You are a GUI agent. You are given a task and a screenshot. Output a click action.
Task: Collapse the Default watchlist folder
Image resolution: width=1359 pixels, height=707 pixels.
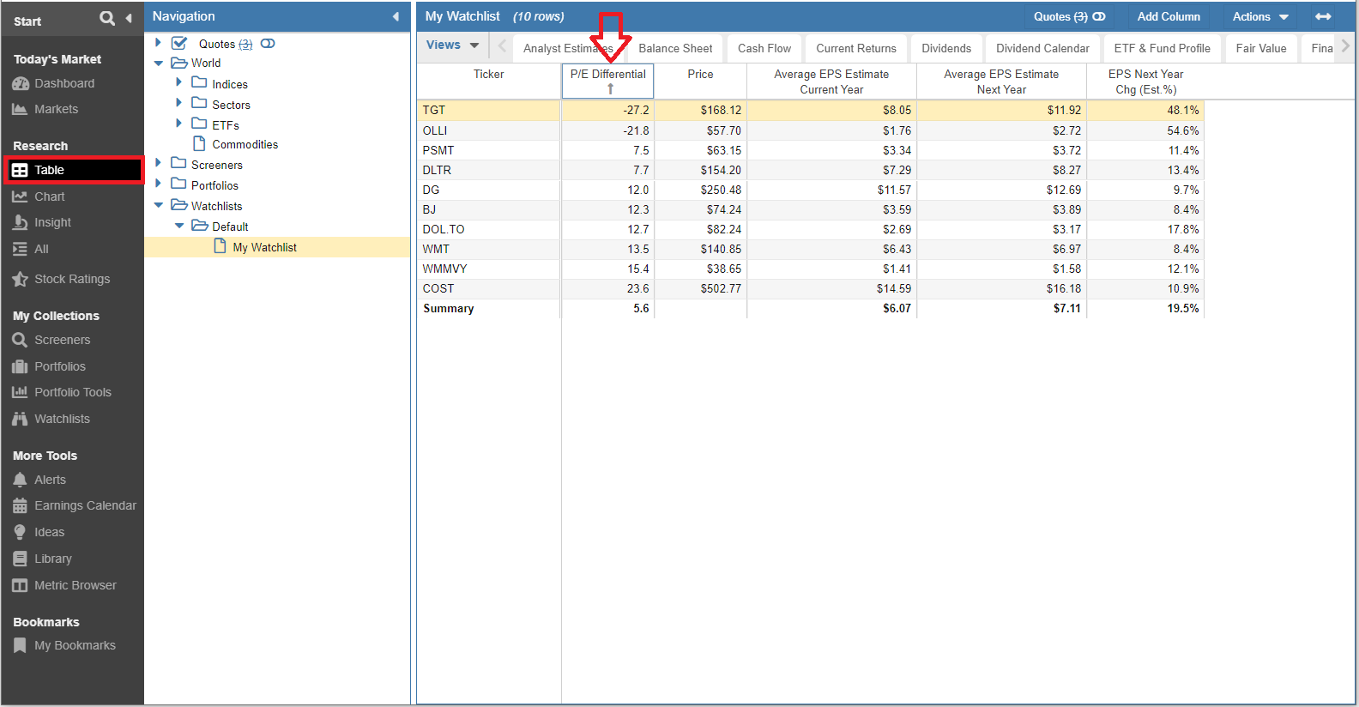coord(178,226)
